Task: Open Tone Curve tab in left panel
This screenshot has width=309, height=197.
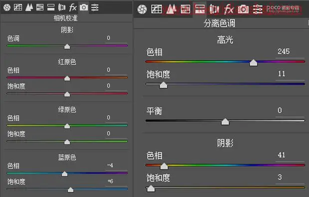Action: point(18,7)
